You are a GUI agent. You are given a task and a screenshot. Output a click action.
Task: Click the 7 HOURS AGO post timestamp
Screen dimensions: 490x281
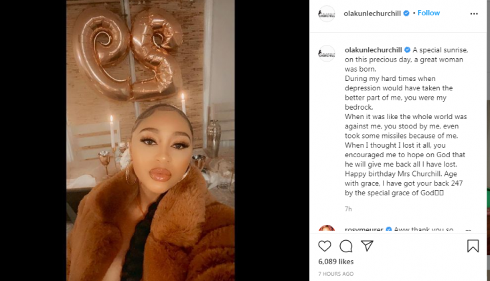(x=337, y=274)
